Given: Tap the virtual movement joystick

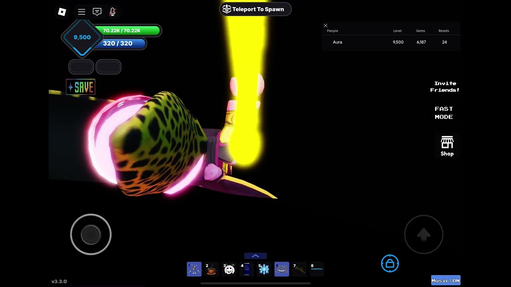Looking at the screenshot, I should (91, 234).
